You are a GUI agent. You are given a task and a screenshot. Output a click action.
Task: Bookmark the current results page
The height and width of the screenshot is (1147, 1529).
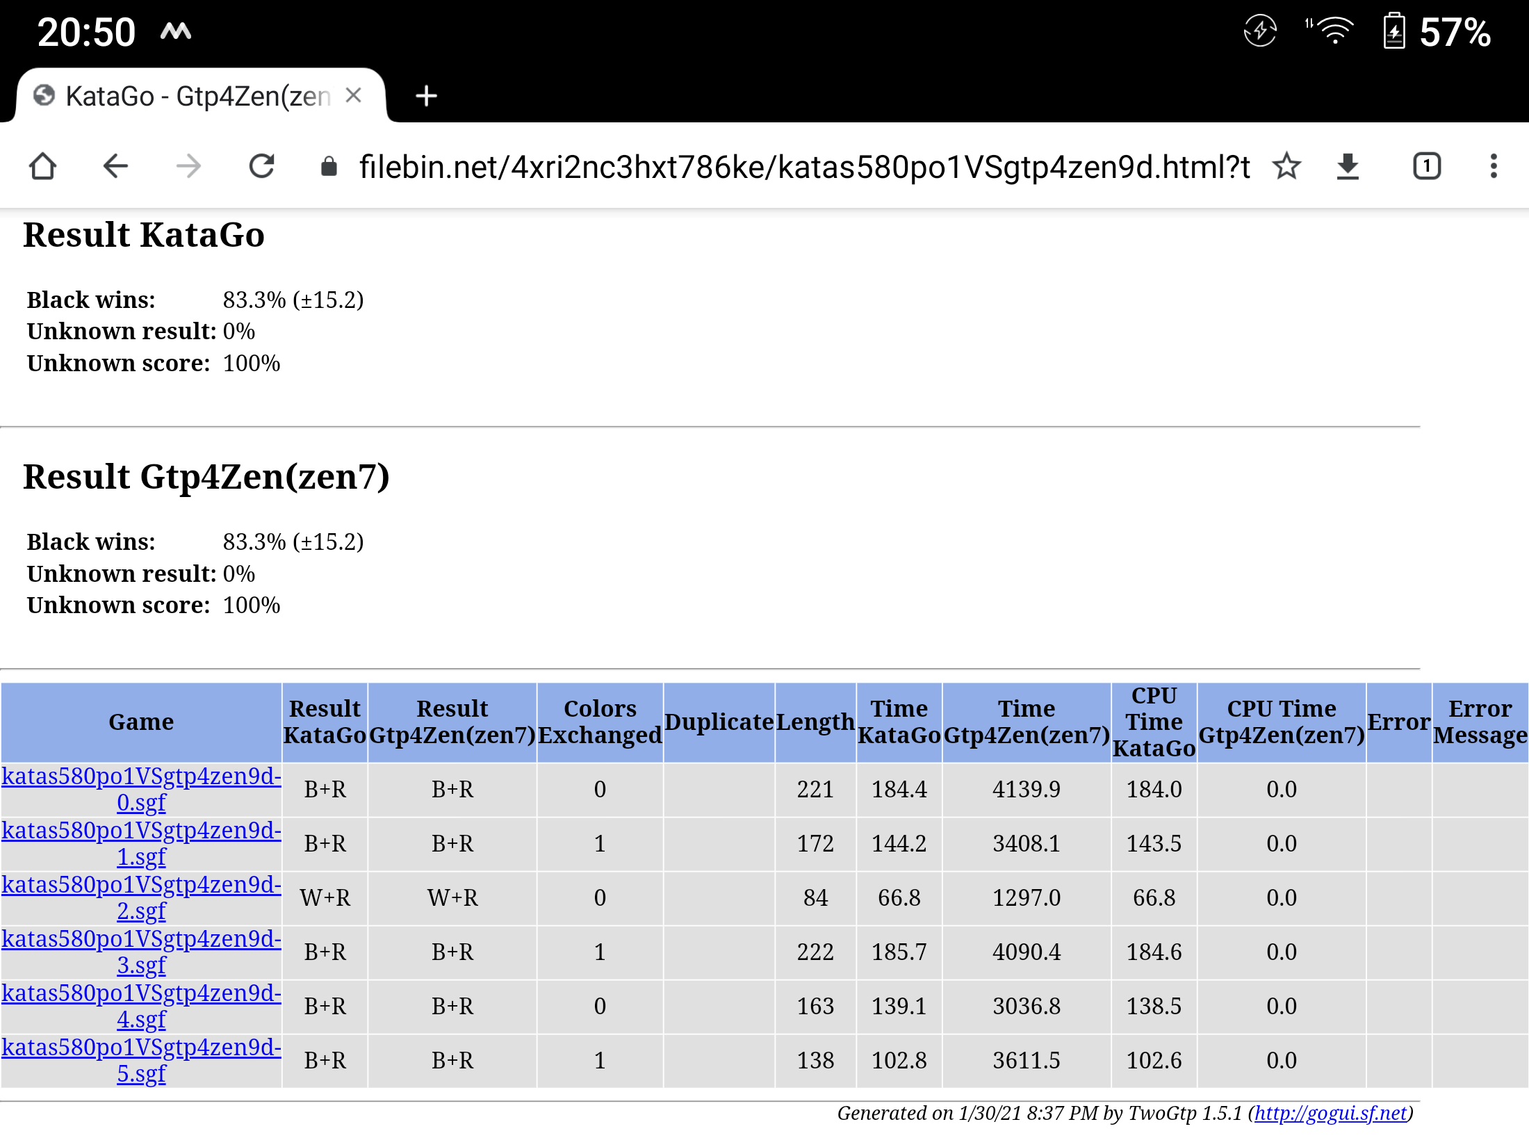tap(1286, 166)
